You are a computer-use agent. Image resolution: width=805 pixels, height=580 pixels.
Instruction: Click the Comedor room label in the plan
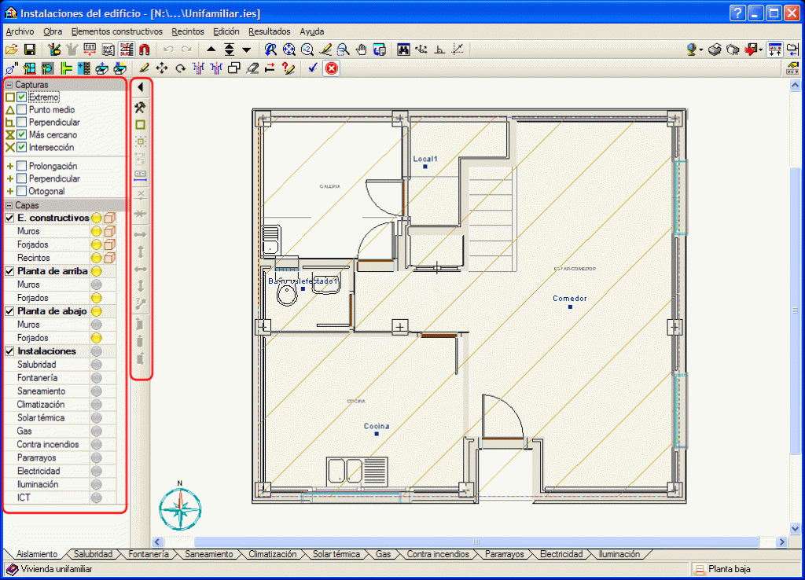click(569, 298)
